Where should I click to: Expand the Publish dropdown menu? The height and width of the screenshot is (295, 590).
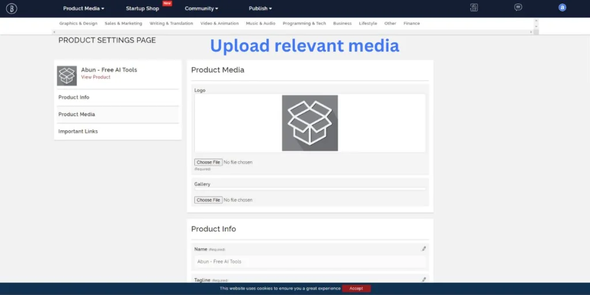tap(260, 8)
